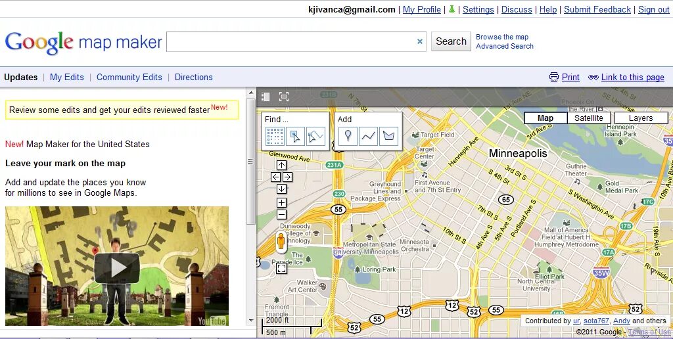Click Link to this page
The width and height of the screenshot is (673, 339).
(633, 78)
